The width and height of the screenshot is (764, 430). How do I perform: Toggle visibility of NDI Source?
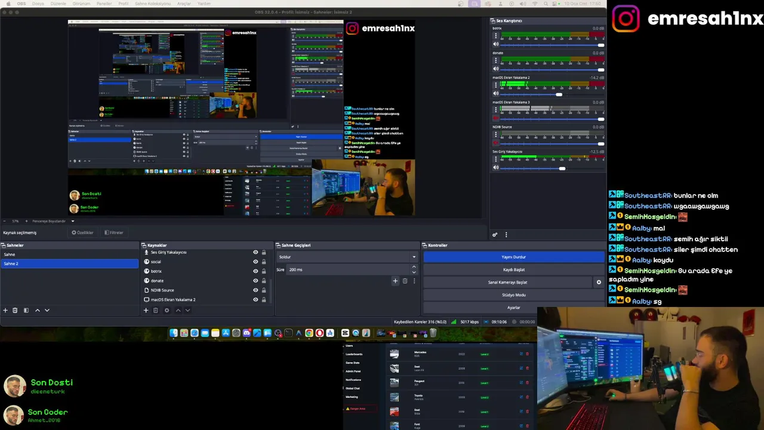(255, 290)
